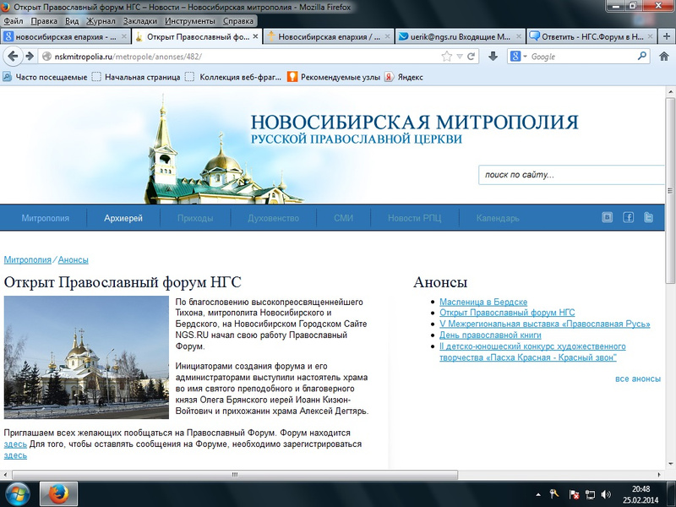
Task: Expand URL history dropdown arrow
Action: click(x=461, y=57)
